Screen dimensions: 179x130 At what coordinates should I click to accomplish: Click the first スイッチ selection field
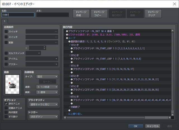pos(42,31)
